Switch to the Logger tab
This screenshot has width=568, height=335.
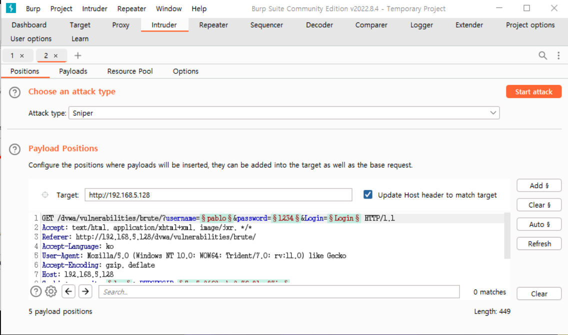click(x=421, y=25)
